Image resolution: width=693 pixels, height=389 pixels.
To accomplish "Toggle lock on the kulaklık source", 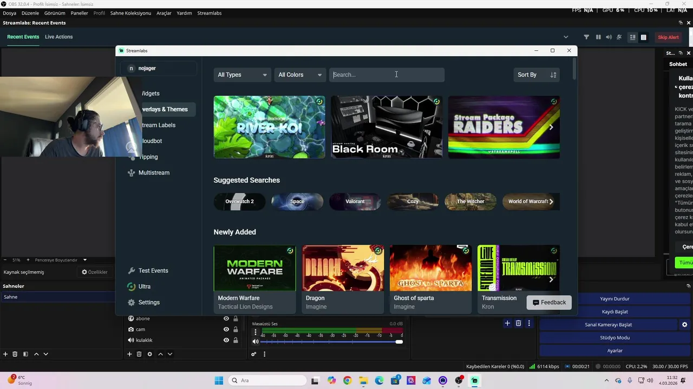I will 236,340.
